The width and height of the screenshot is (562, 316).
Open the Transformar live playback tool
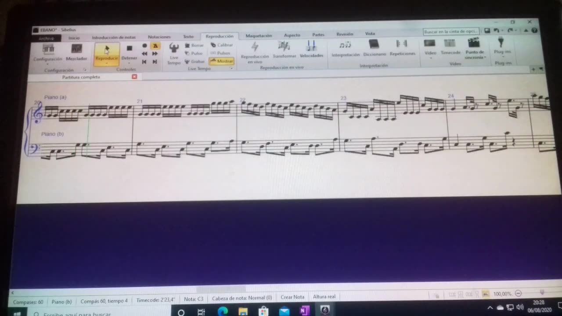(x=284, y=50)
